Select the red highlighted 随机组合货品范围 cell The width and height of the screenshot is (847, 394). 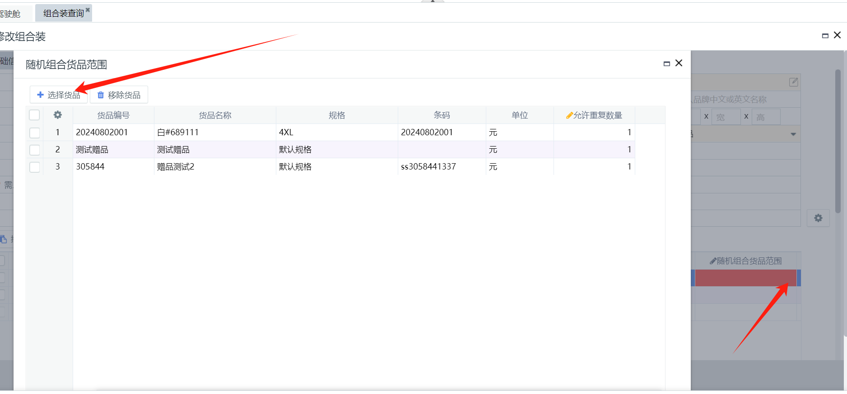[x=745, y=278]
